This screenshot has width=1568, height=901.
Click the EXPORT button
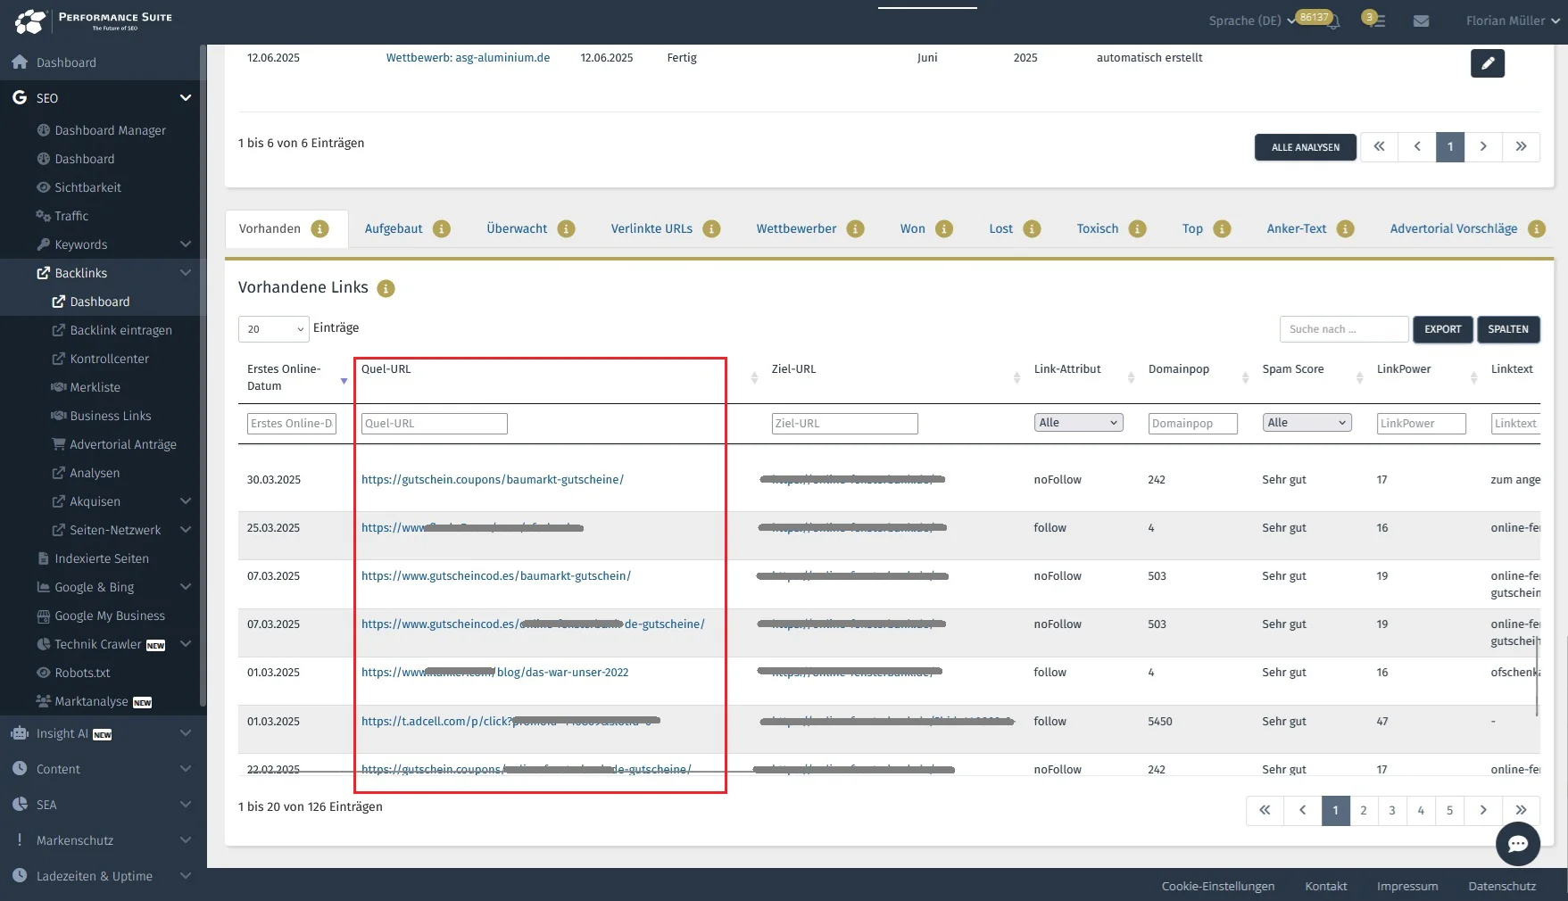(x=1442, y=329)
